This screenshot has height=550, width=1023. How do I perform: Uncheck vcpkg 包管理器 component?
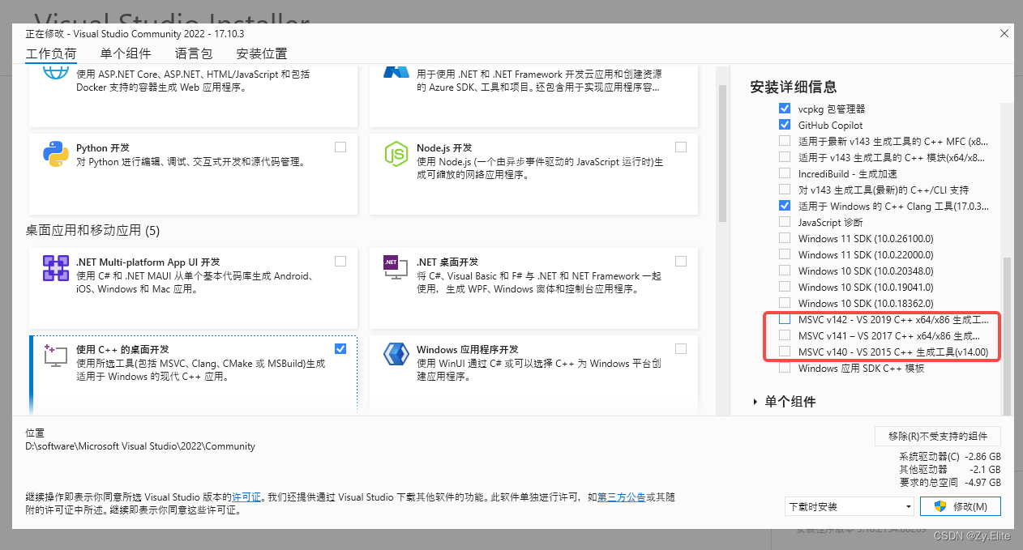pos(784,109)
